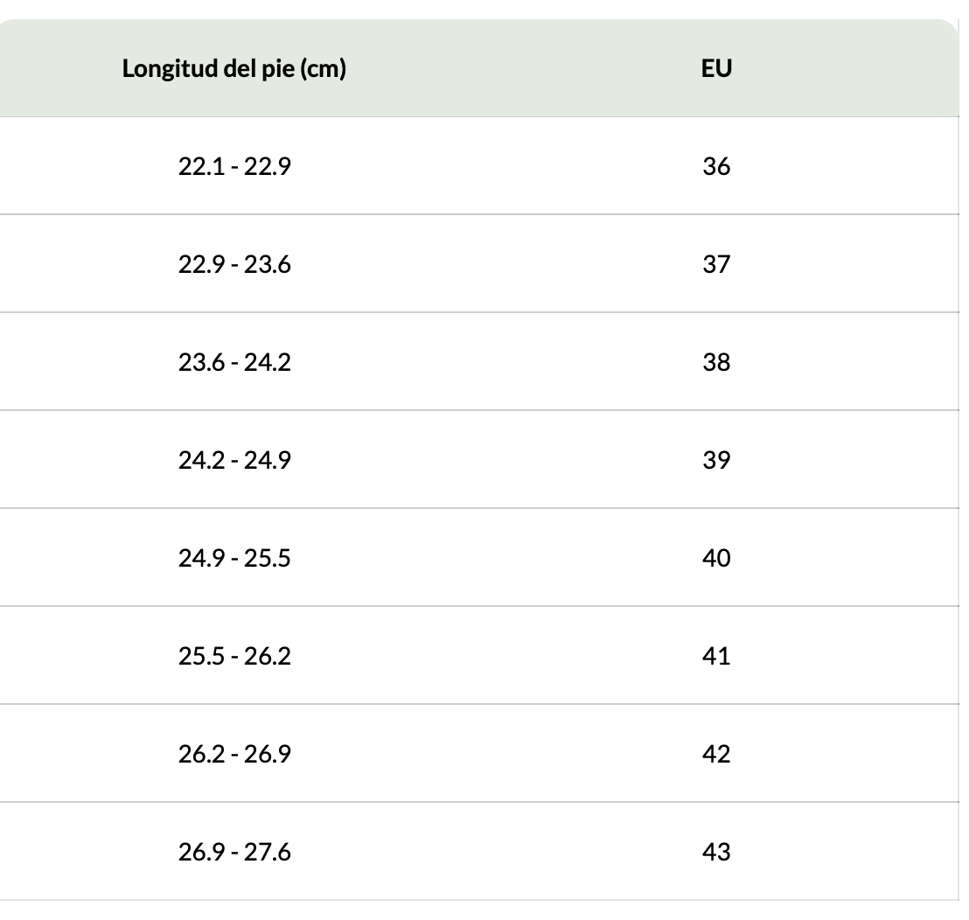
Task: Select the 22.1 - 22.9 foot length cell
Action: tap(234, 166)
